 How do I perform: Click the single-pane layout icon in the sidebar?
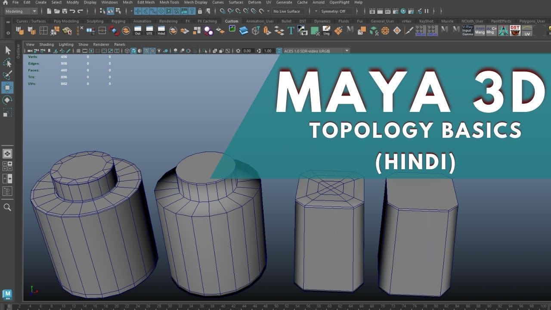click(x=7, y=154)
